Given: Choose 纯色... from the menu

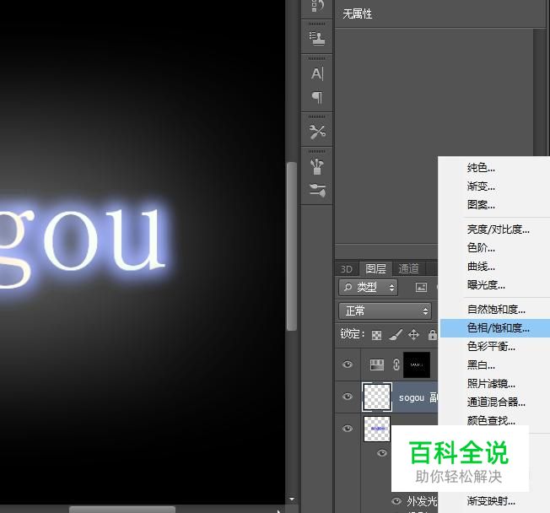Looking at the screenshot, I should pyautogui.click(x=481, y=168).
